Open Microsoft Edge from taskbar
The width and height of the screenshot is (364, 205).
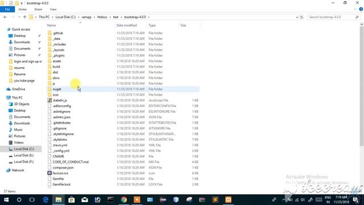tap(45, 200)
